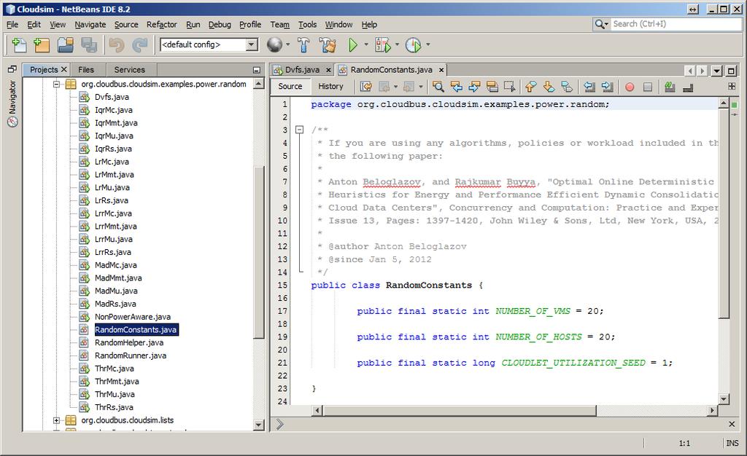Select ThrMc.java in project tree
Screen dimensions: 747x456
click(115, 369)
